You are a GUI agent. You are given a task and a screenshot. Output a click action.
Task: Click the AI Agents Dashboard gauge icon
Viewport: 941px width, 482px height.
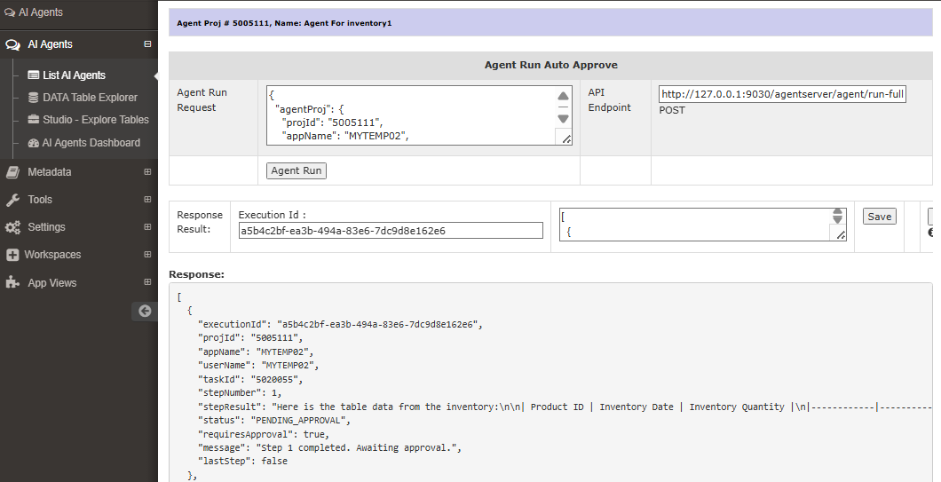tap(34, 143)
